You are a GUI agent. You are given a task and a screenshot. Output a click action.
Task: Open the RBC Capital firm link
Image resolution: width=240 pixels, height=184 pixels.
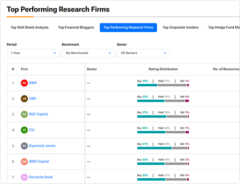coord(38,114)
